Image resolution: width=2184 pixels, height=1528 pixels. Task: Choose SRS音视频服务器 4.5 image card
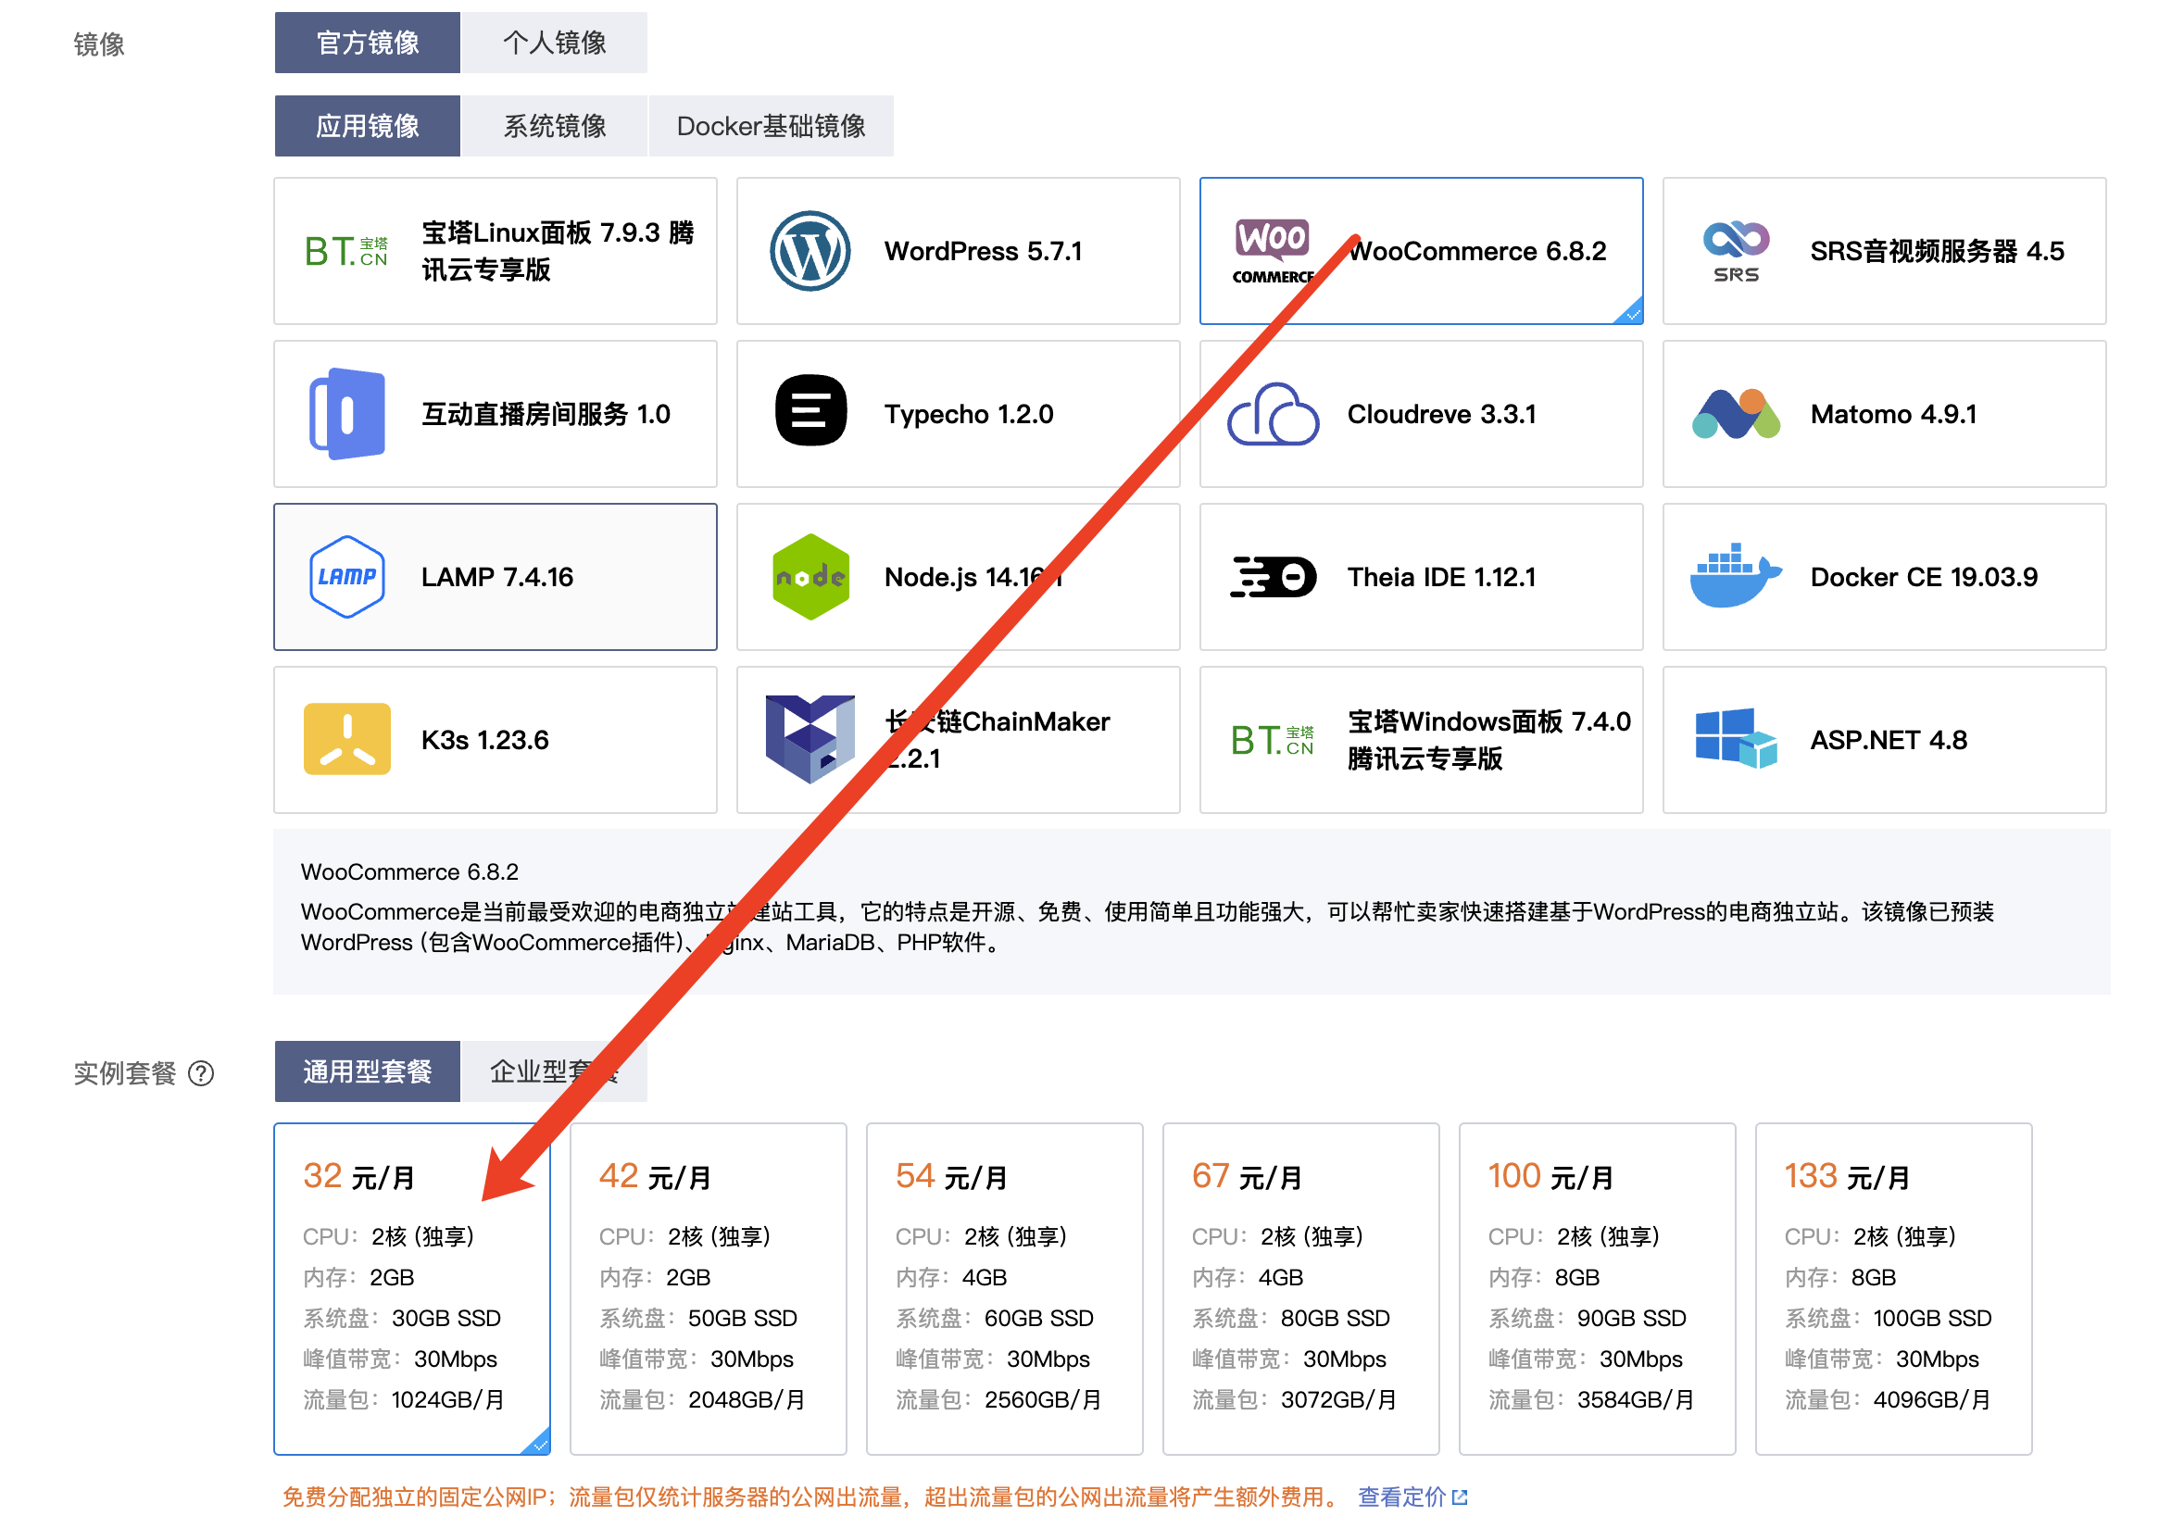click(x=1883, y=251)
